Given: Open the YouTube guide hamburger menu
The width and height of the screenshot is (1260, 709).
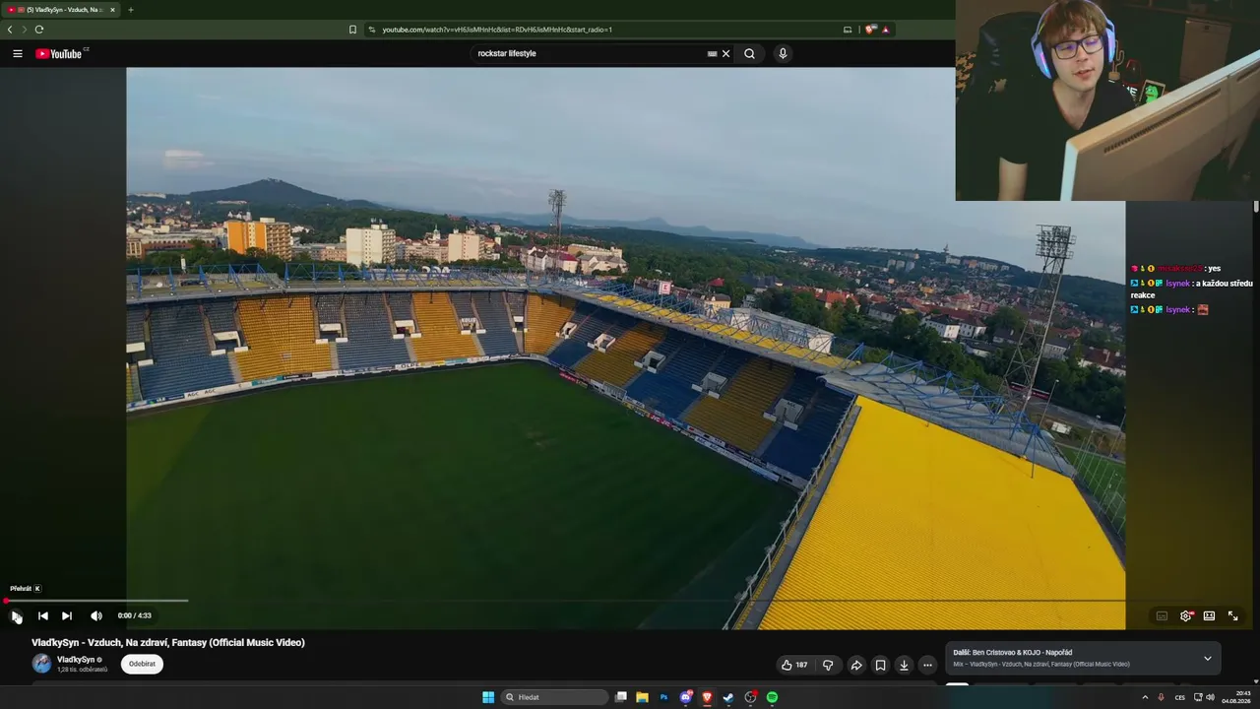Looking at the screenshot, I should 18,53.
